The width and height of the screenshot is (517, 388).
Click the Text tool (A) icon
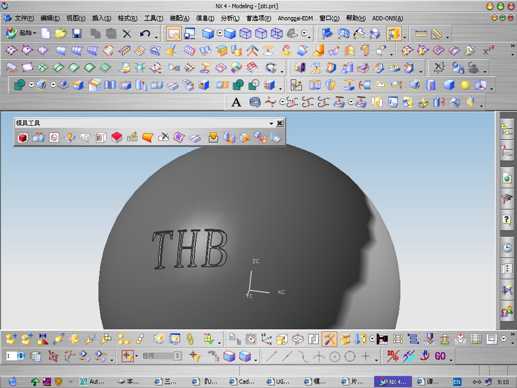tap(236, 102)
